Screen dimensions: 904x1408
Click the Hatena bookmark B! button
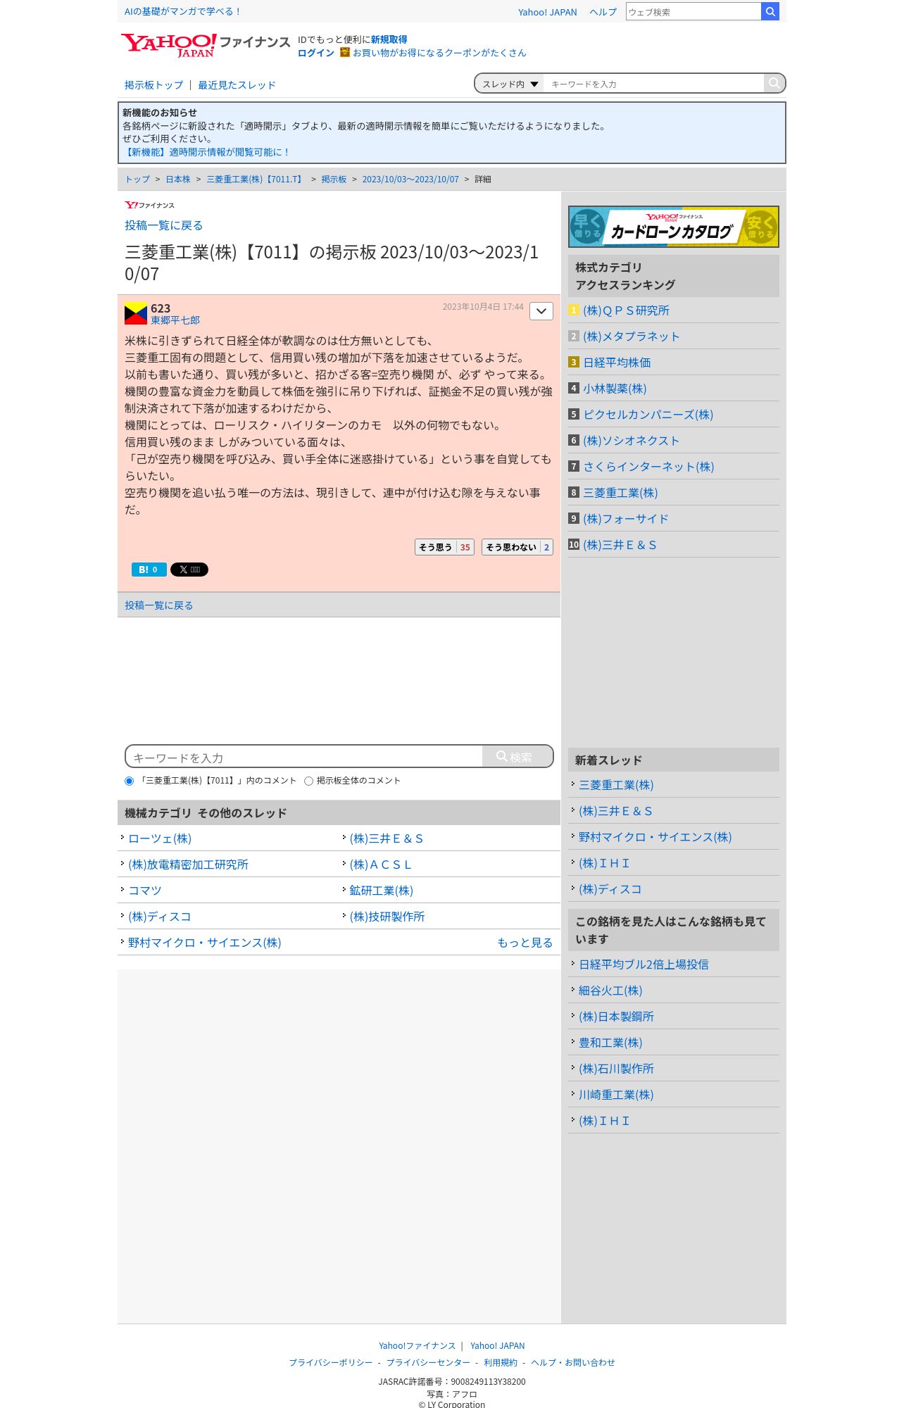point(149,570)
